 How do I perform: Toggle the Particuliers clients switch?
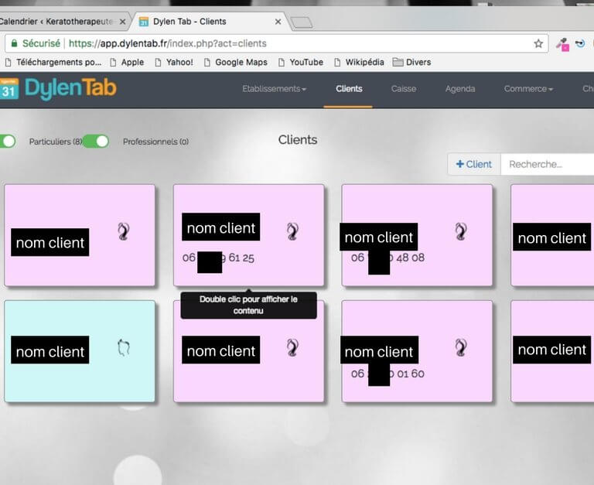click(7, 141)
